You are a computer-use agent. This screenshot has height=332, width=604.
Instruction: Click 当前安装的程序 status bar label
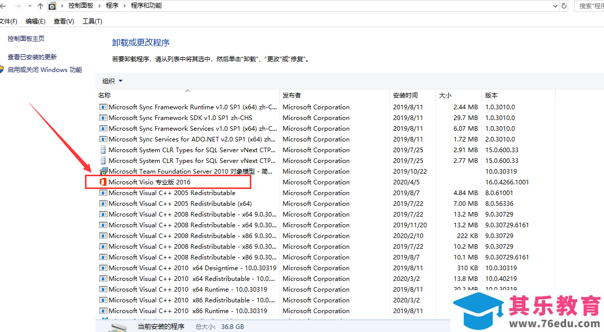point(161,326)
